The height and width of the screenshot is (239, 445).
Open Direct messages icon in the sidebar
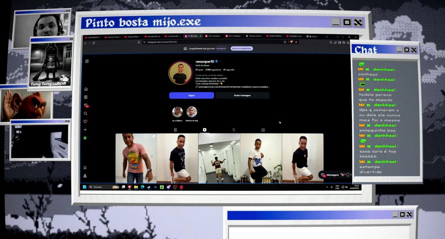point(86,105)
